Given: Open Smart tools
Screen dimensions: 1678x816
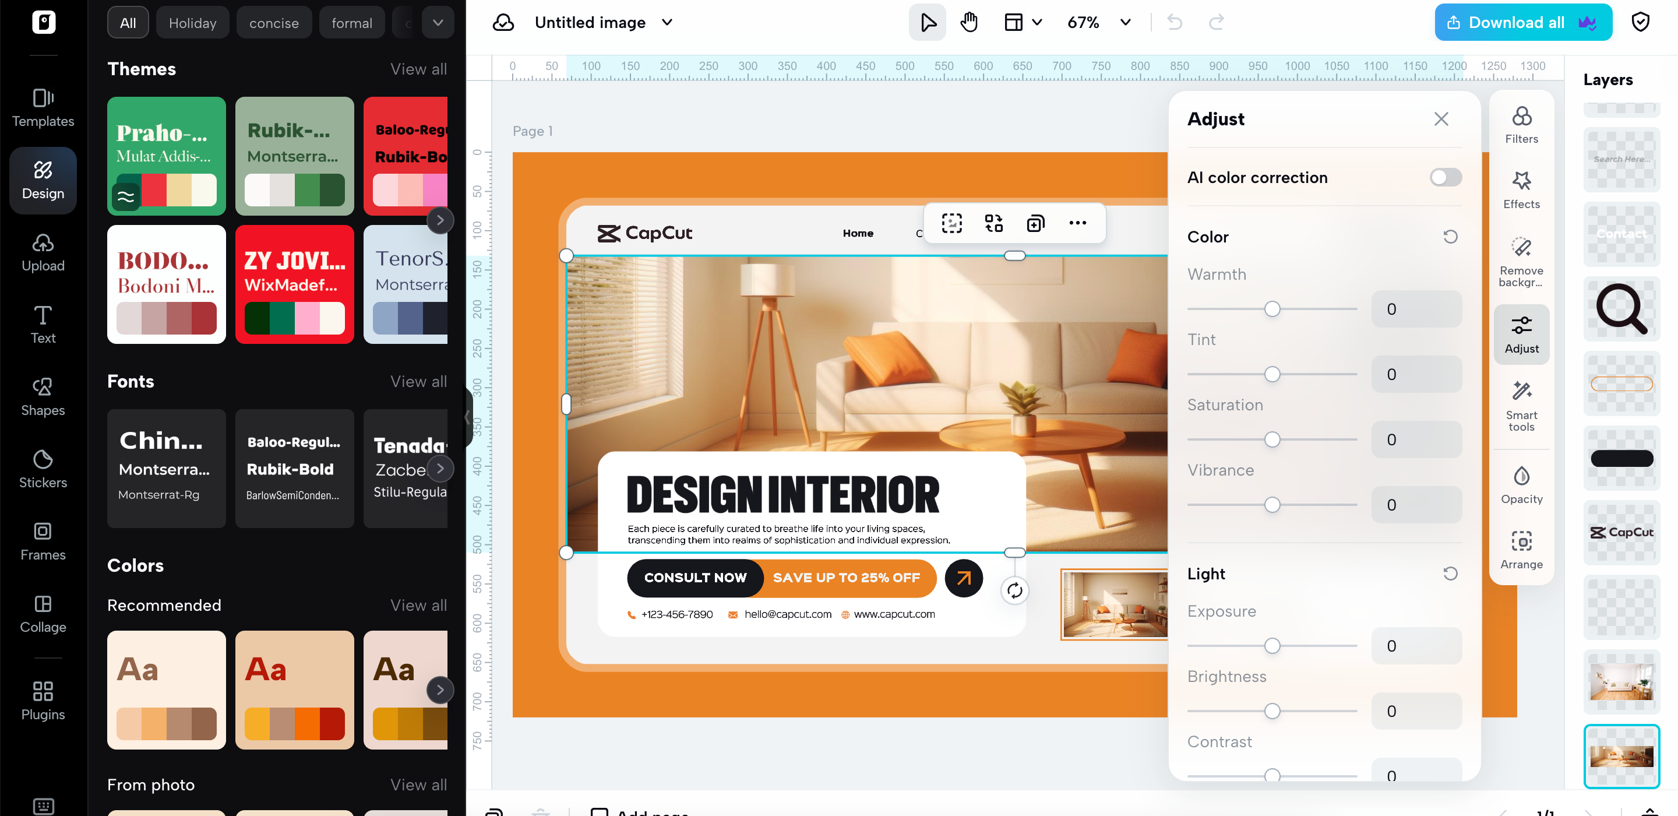Looking at the screenshot, I should pyautogui.click(x=1521, y=406).
